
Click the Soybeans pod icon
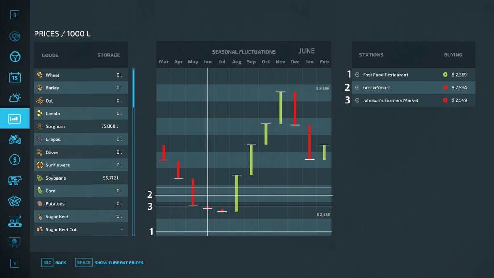pos(40,178)
